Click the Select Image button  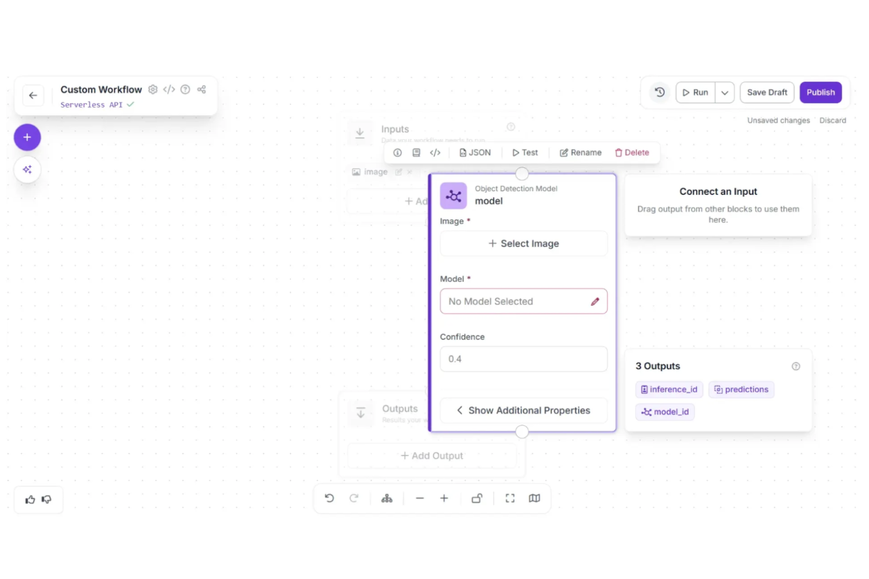point(523,243)
